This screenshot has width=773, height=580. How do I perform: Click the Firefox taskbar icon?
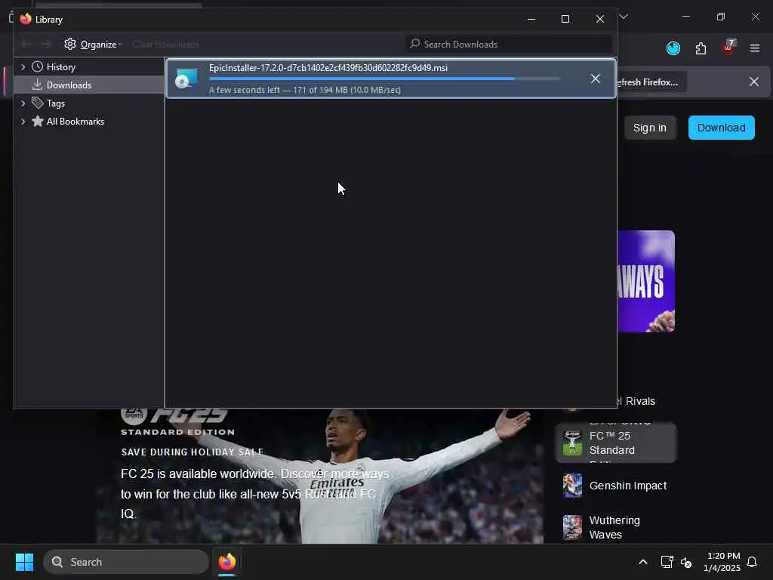tap(226, 562)
